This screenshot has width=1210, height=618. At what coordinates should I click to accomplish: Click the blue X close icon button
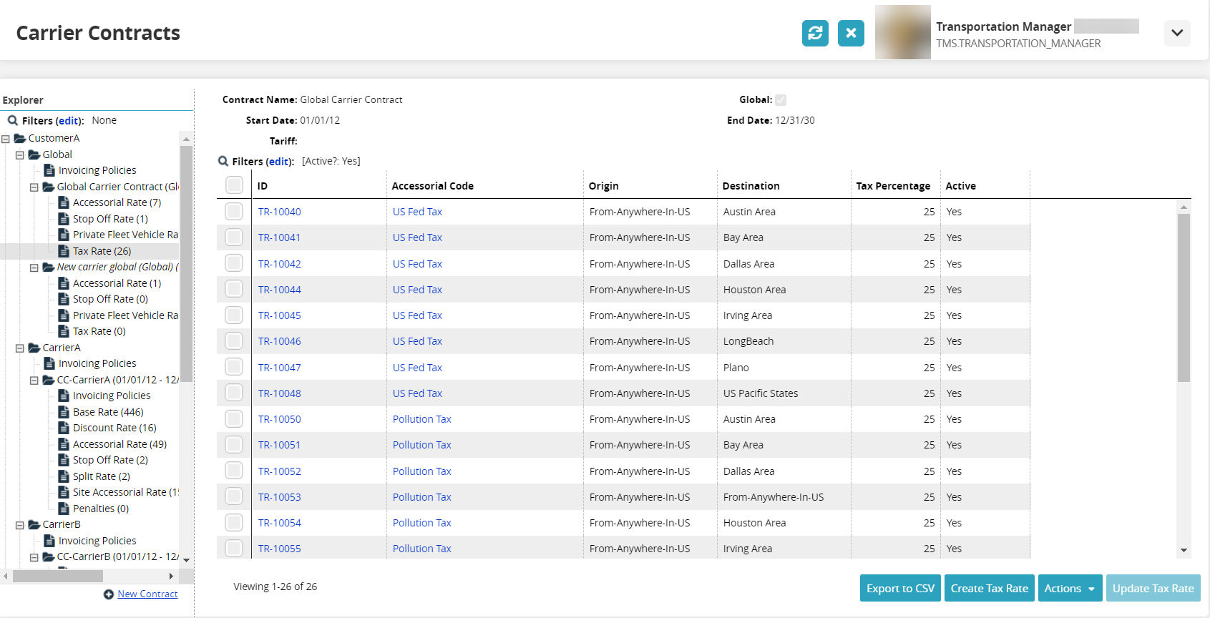point(851,33)
